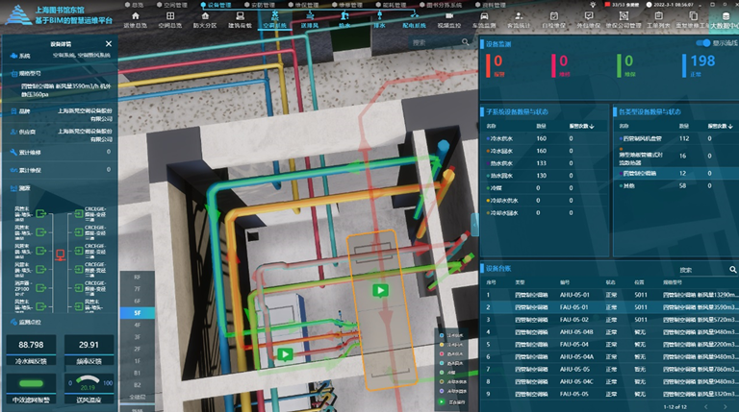Screen dimensions: 739x412
Task: Click the red device node in the topology diagram
Action: pyautogui.click(x=60, y=255)
